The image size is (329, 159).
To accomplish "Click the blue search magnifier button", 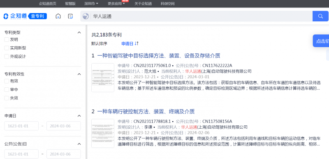I will [320, 16].
